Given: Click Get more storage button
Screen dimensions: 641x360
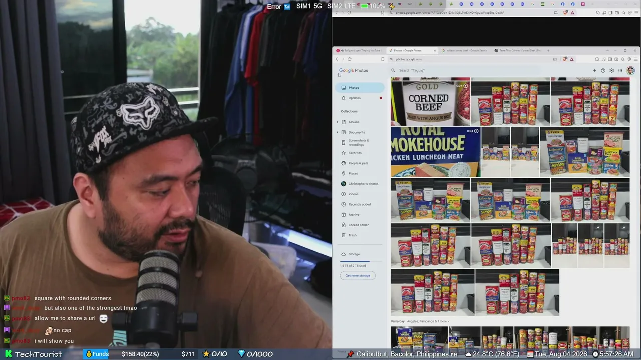Looking at the screenshot, I should click(358, 275).
